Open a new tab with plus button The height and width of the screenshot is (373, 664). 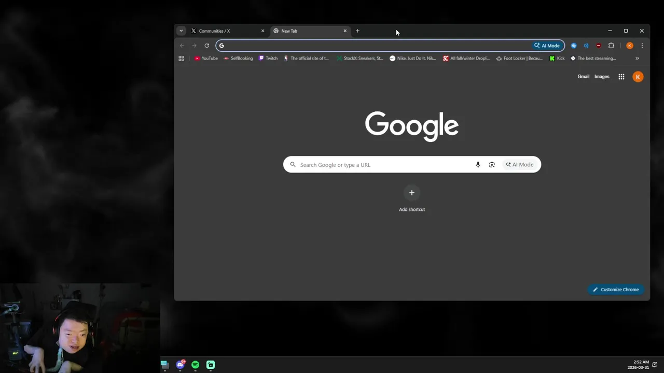pos(357,31)
